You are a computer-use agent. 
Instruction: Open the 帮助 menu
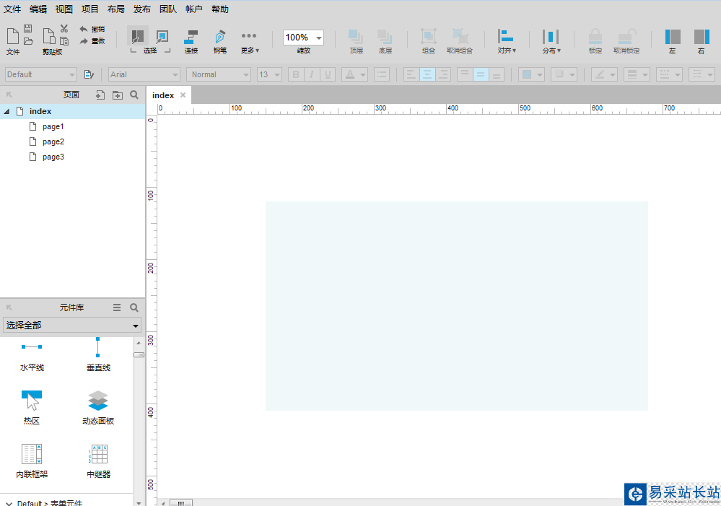click(x=220, y=9)
